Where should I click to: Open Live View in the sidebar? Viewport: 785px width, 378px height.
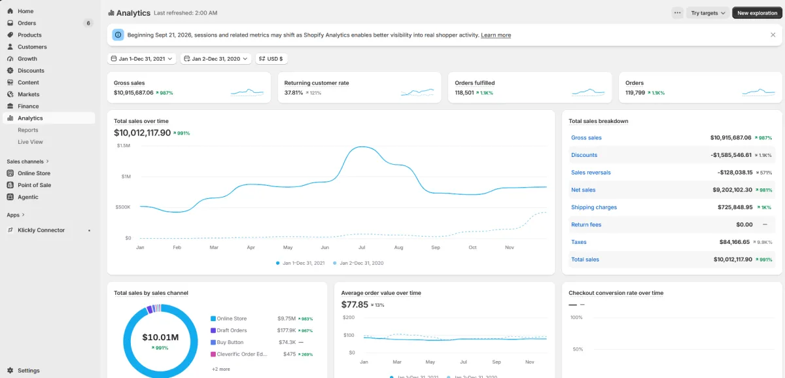coord(30,142)
